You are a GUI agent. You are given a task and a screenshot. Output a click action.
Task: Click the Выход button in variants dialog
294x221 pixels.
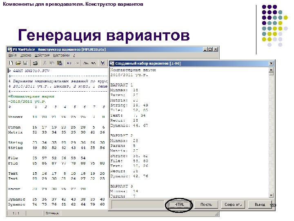[260, 205]
